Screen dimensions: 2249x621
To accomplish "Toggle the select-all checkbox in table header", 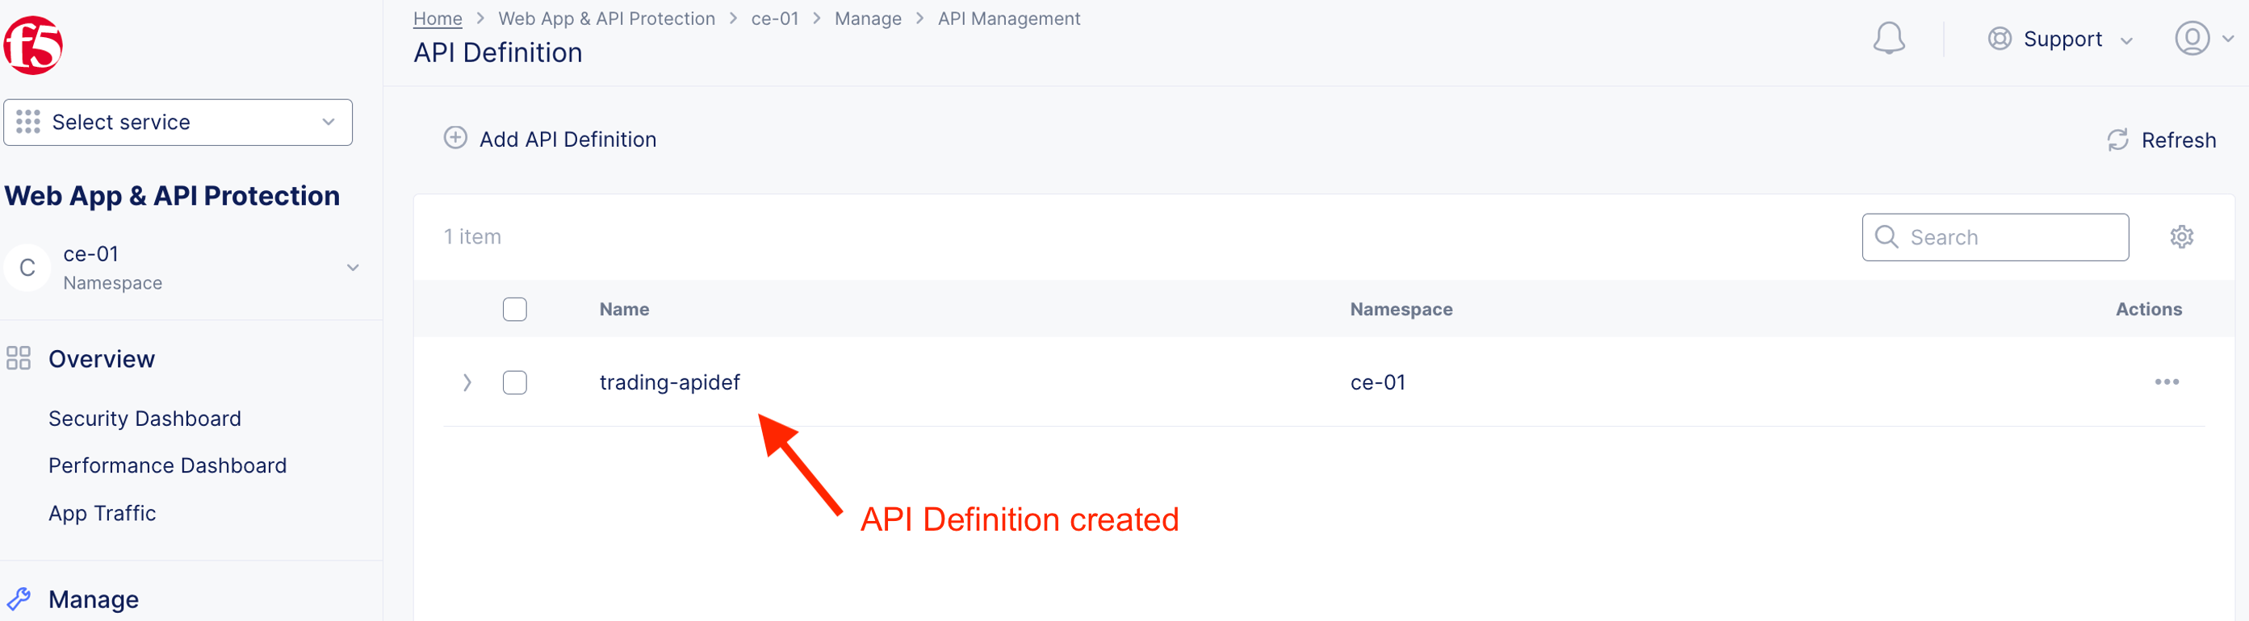I will (x=514, y=310).
